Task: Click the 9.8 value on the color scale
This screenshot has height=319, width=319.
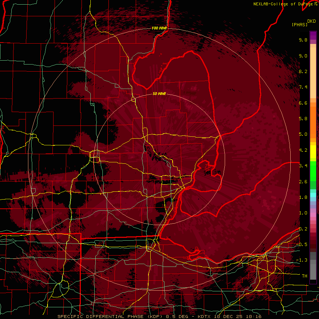Action: [303, 40]
